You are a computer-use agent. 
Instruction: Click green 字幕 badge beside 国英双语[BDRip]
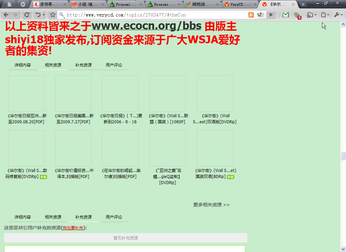point(230,177)
